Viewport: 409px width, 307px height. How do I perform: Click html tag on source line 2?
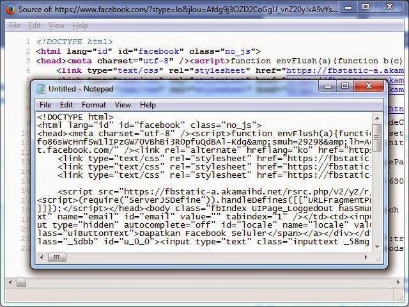(x=148, y=51)
